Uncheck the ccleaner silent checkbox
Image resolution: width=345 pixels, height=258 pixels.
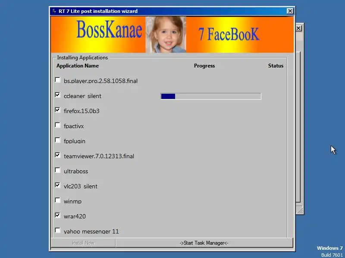tap(58, 95)
